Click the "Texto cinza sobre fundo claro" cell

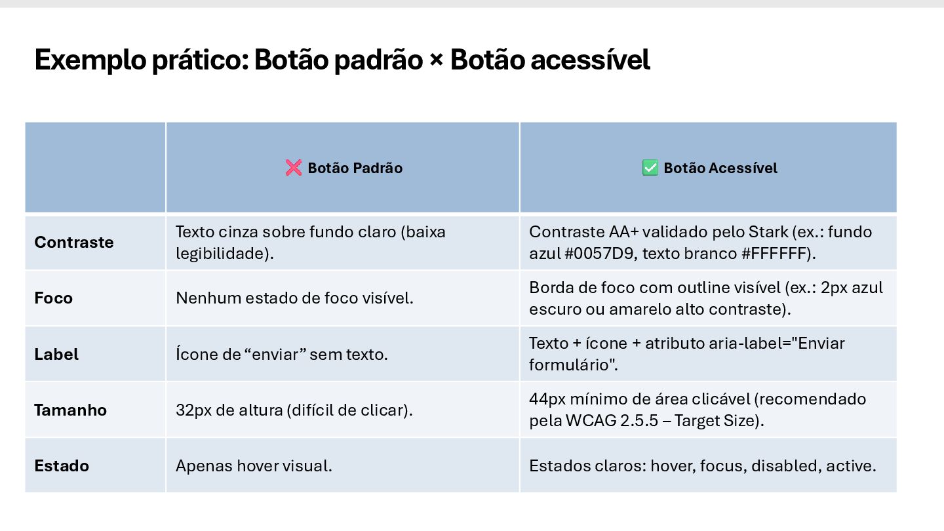coord(310,243)
